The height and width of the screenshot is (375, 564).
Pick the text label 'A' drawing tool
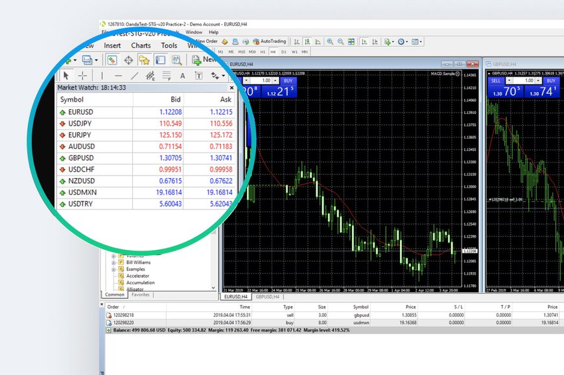[x=182, y=76]
